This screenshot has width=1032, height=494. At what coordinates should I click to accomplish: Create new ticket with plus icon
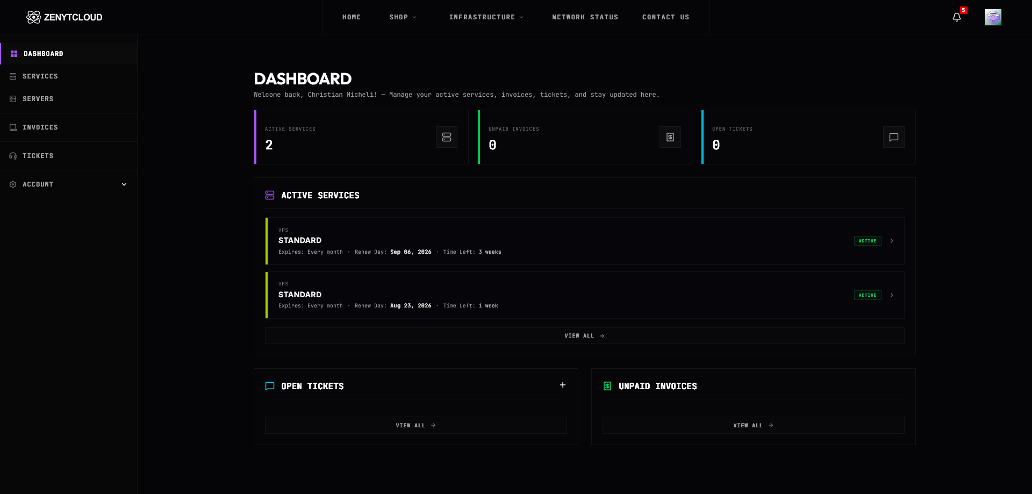[563, 385]
